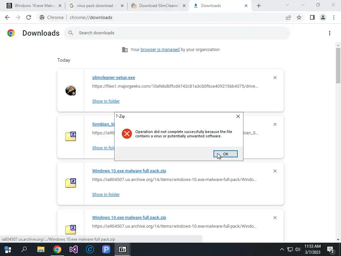Share this page icon in address bar
The image size is (341, 256).
coord(288,17)
